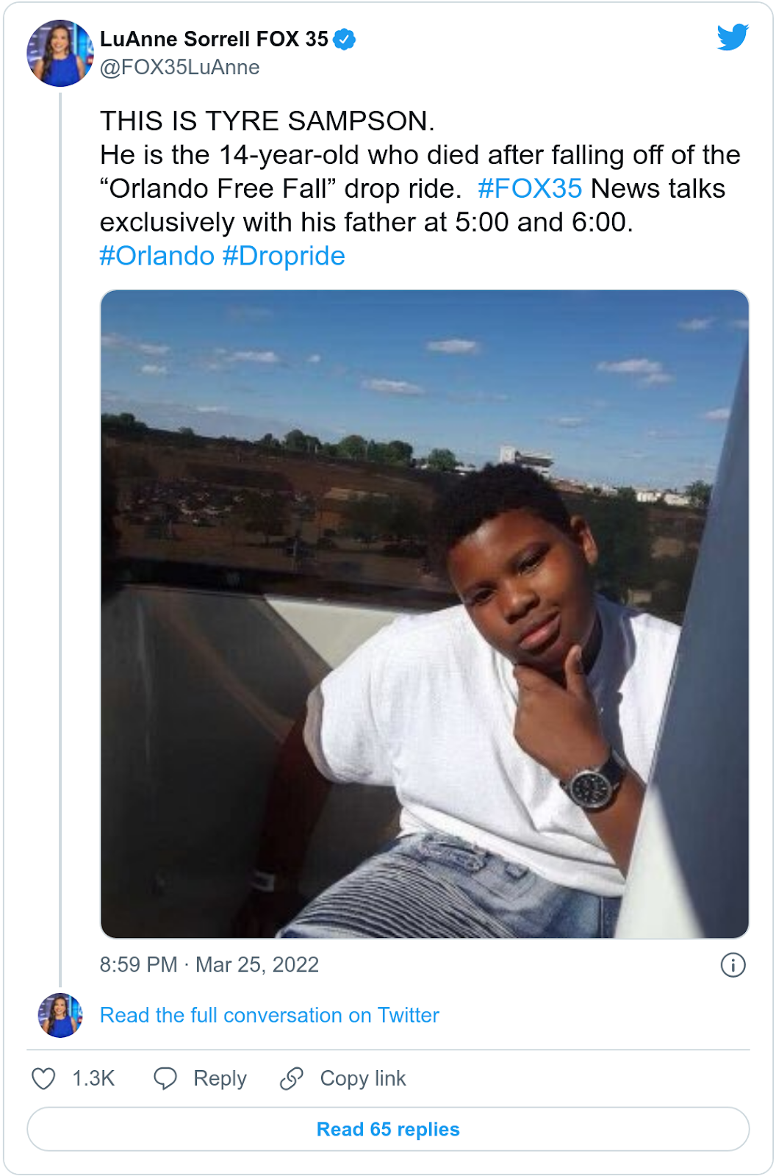
Task: Click the copy link chain icon
Action: click(x=292, y=1078)
